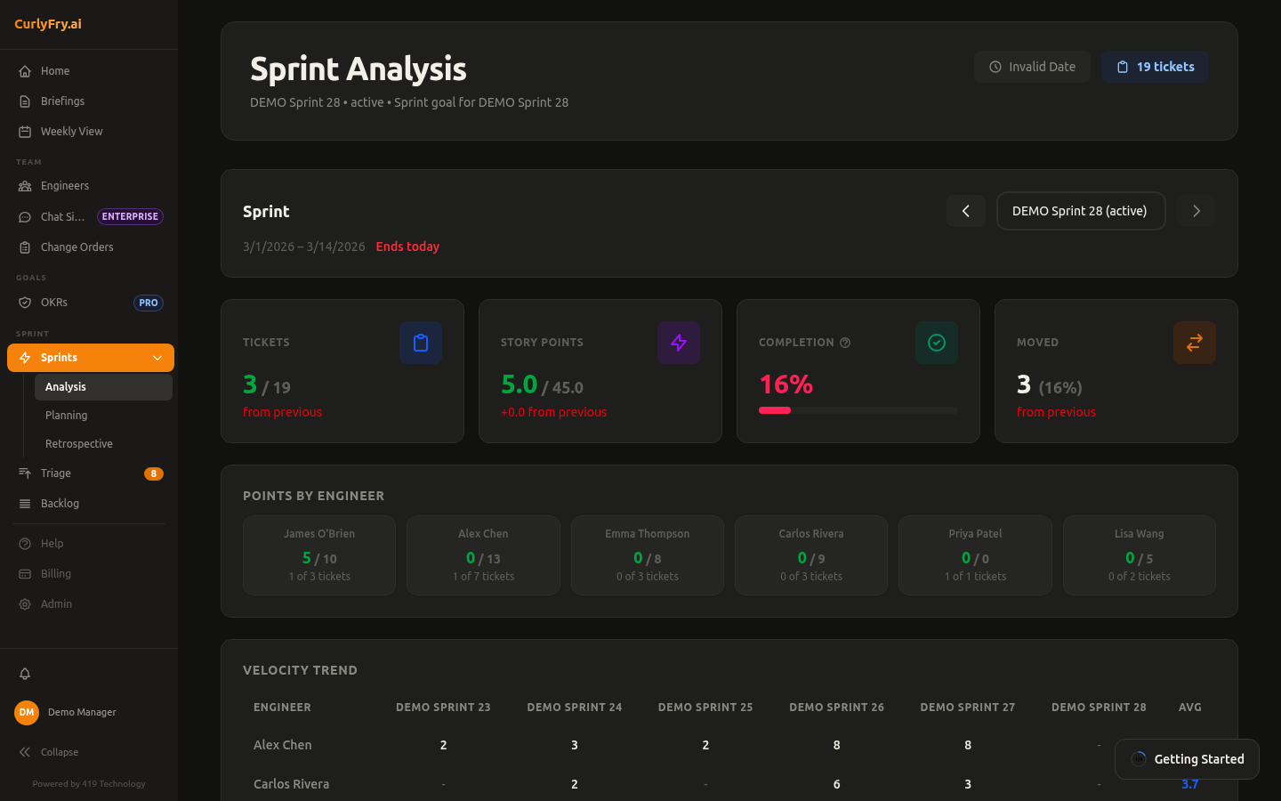Open the notifications bell
Screen dimensions: 1281x801
point(25,674)
